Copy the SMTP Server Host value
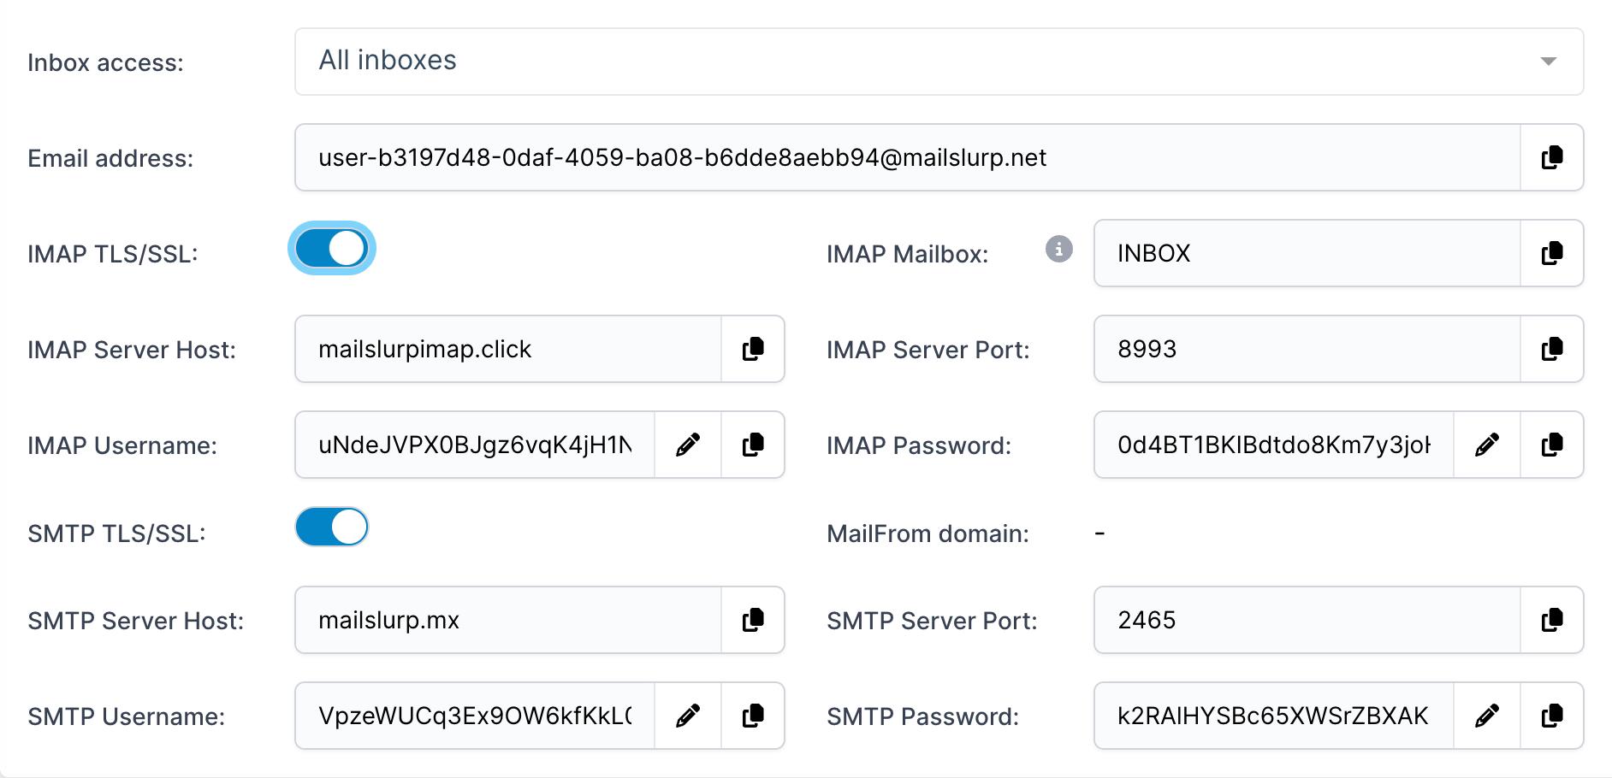1612x778 pixels. (x=752, y=620)
